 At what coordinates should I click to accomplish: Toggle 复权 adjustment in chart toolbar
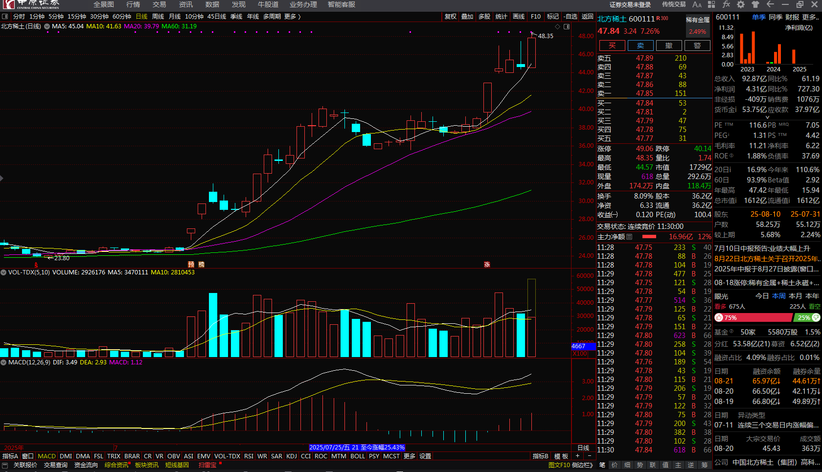(451, 17)
